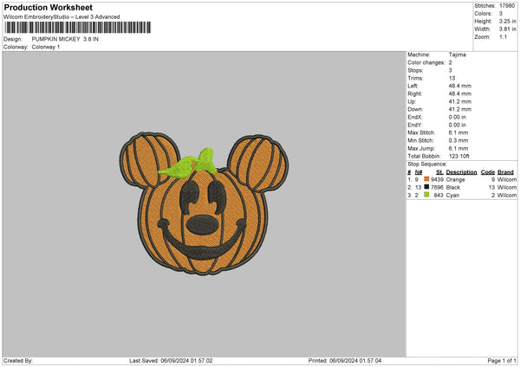
Task: Click the 'Production Worksheet' title
Action: tap(48, 7)
